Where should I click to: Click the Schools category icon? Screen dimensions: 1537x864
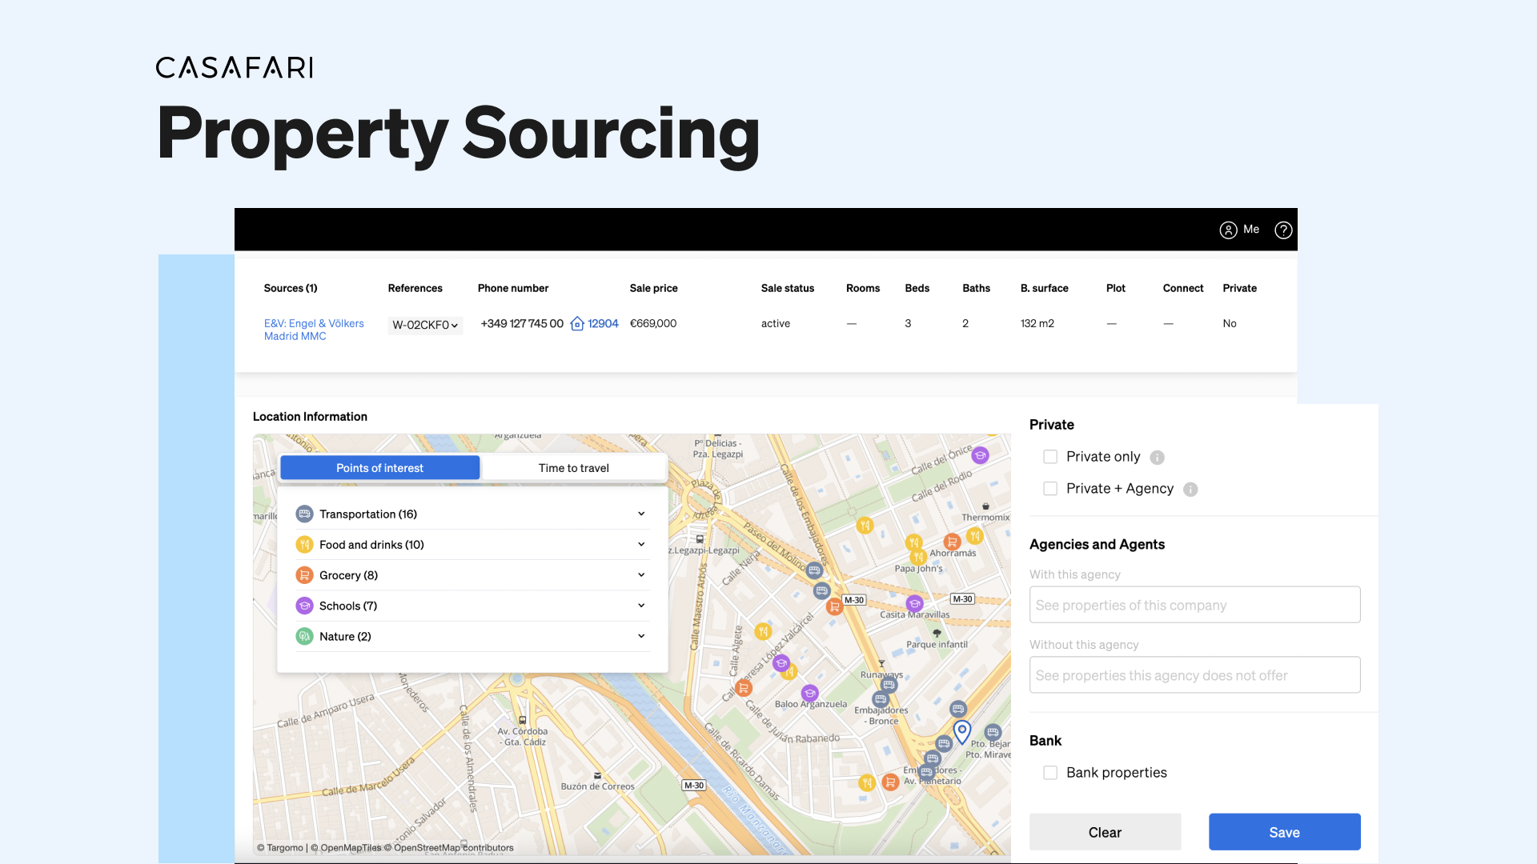(304, 606)
